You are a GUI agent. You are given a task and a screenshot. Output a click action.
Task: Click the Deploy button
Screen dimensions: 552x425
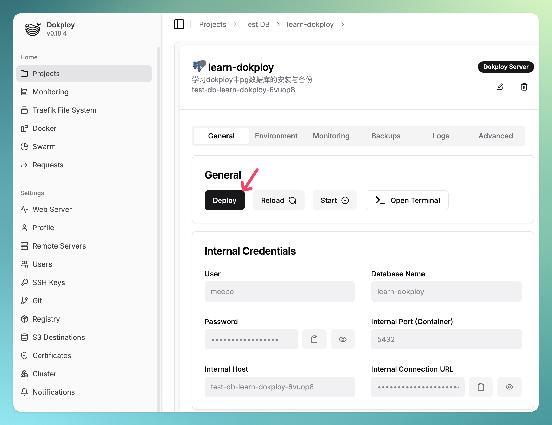coord(225,200)
